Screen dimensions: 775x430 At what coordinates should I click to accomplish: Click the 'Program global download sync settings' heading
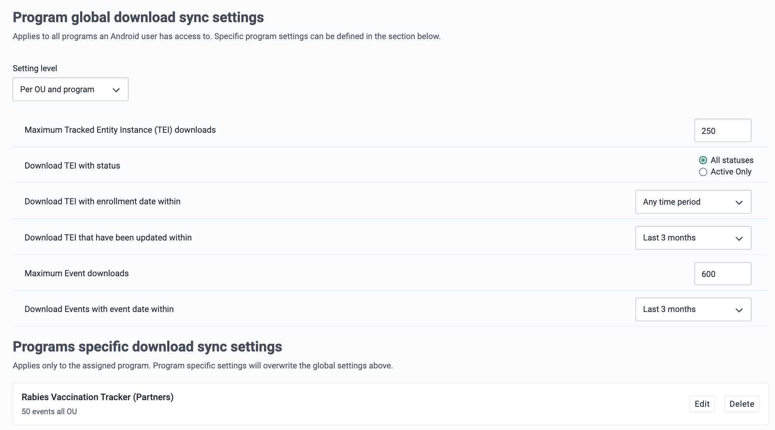pyautogui.click(x=138, y=17)
